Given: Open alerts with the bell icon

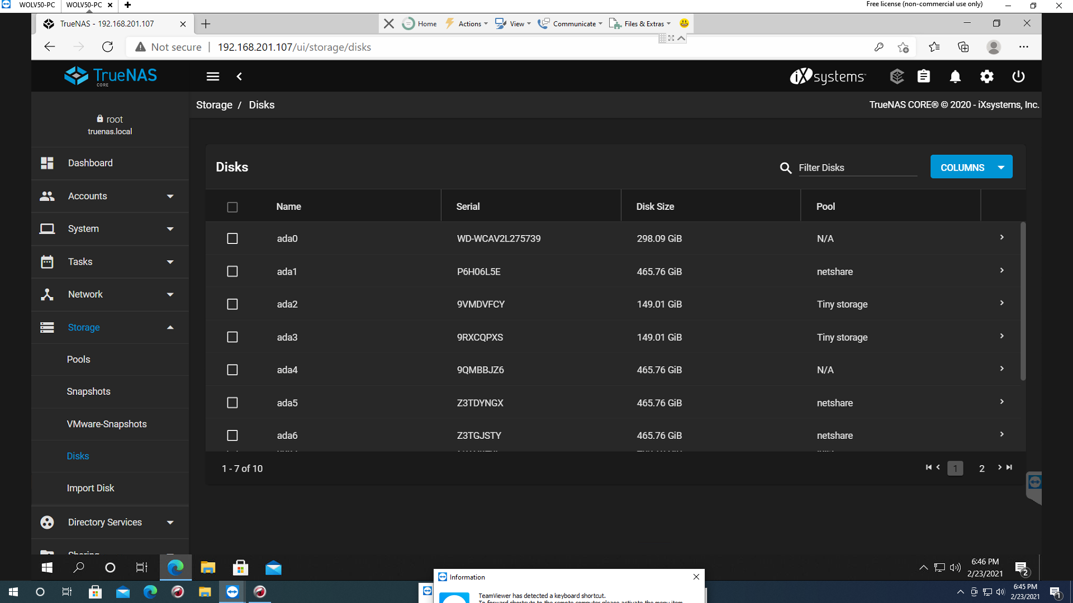Looking at the screenshot, I should pyautogui.click(x=956, y=76).
